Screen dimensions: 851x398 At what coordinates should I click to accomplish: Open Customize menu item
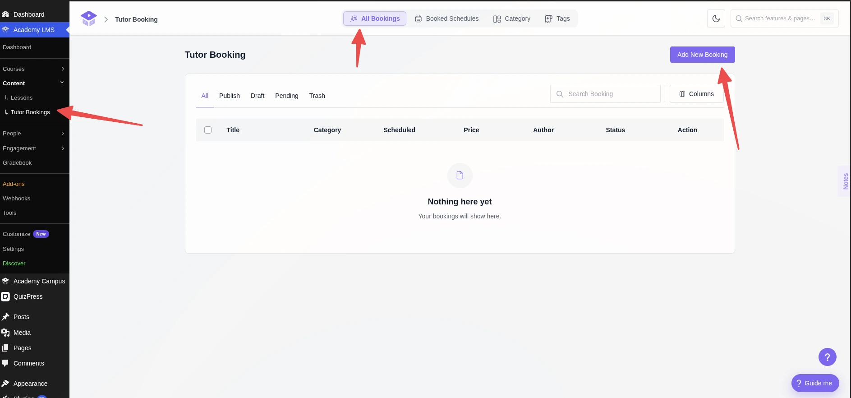tap(17, 234)
